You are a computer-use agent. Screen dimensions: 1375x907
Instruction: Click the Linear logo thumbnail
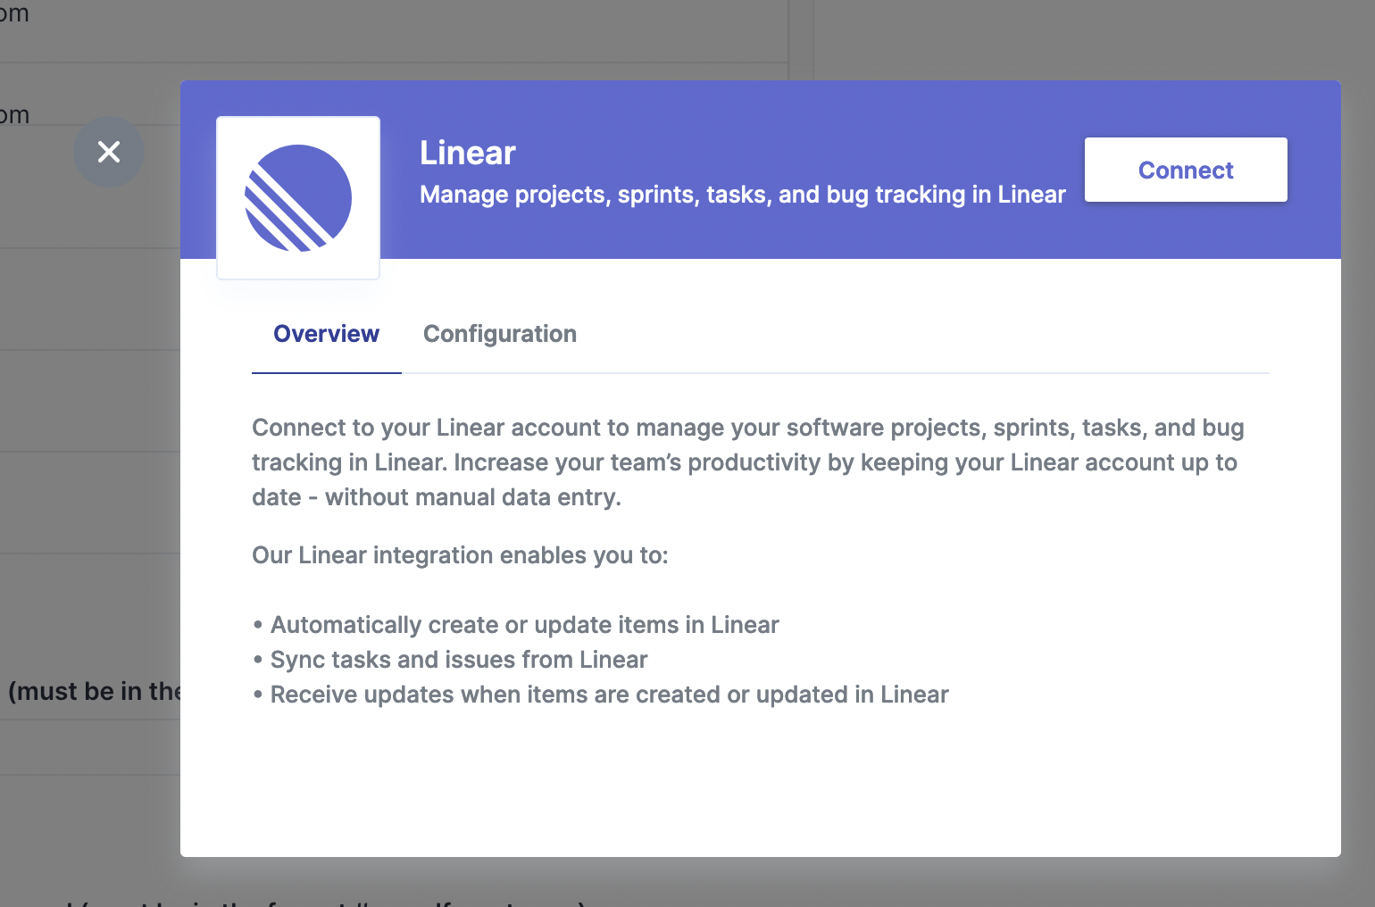298,198
